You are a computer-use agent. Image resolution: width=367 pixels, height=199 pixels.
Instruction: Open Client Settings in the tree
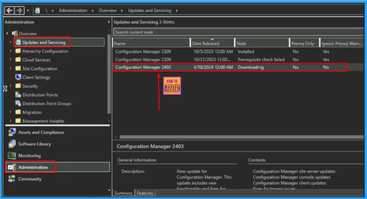pyautogui.click(x=36, y=77)
